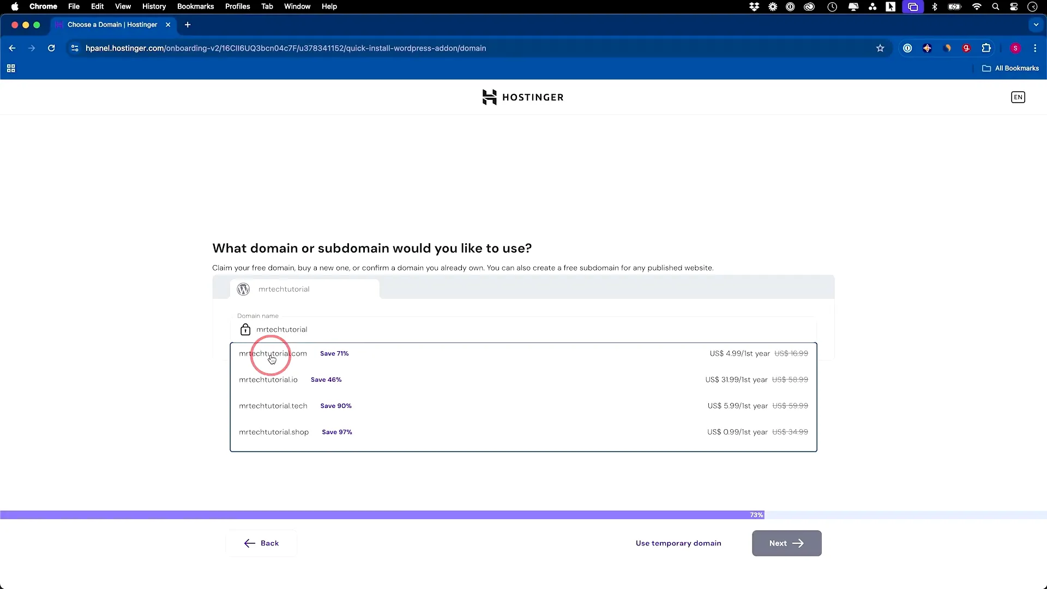Click the US$ 31.99/1st year price
The image size is (1047, 589).
[x=736, y=380]
